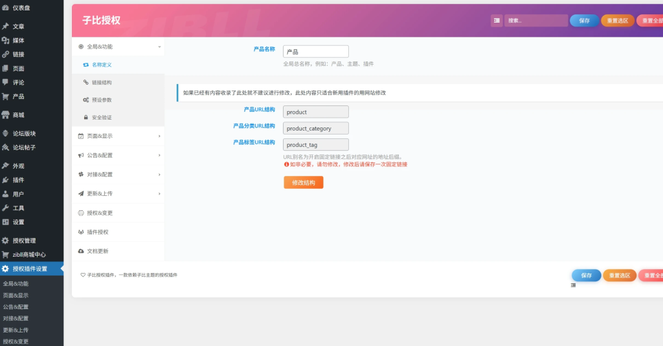This screenshot has height=346, width=663.
Task: Click the gears icon beside 预设参数
Action: click(x=86, y=100)
